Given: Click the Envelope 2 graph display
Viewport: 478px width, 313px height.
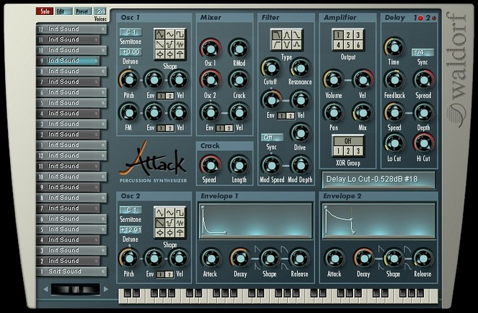Looking at the screenshot, I should click(x=379, y=221).
